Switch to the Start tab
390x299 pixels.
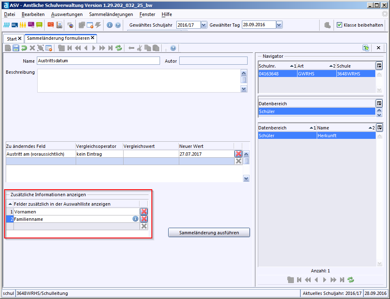click(x=12, y=39)
